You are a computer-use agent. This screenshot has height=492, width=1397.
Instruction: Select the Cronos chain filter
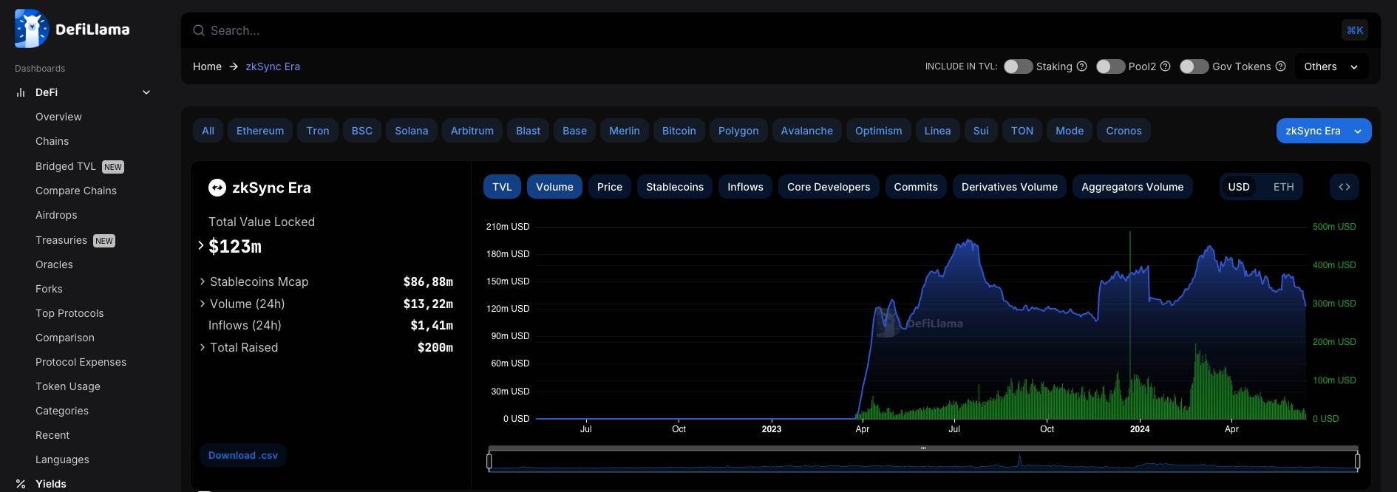coord(1124,131)
